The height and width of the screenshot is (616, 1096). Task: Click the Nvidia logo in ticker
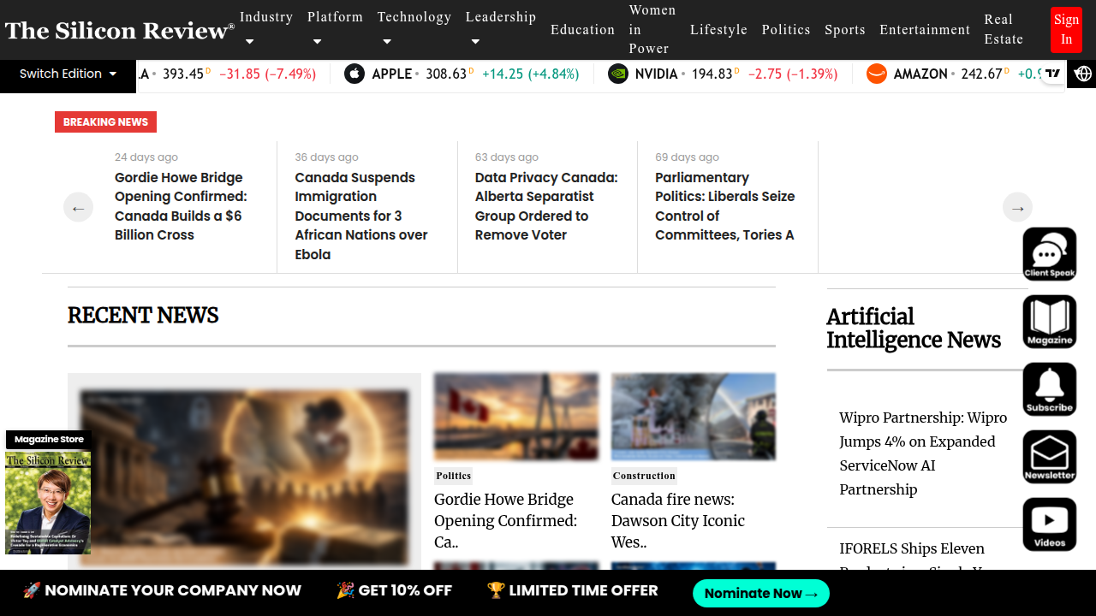tap(618, 74)
